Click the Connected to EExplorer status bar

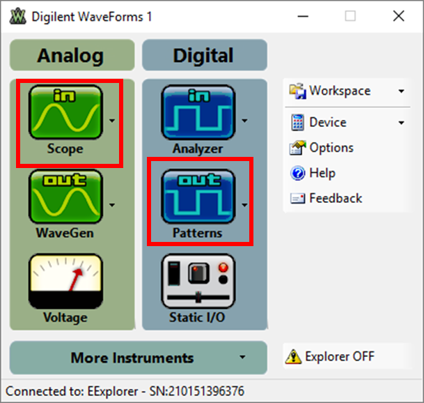[125, 391]
